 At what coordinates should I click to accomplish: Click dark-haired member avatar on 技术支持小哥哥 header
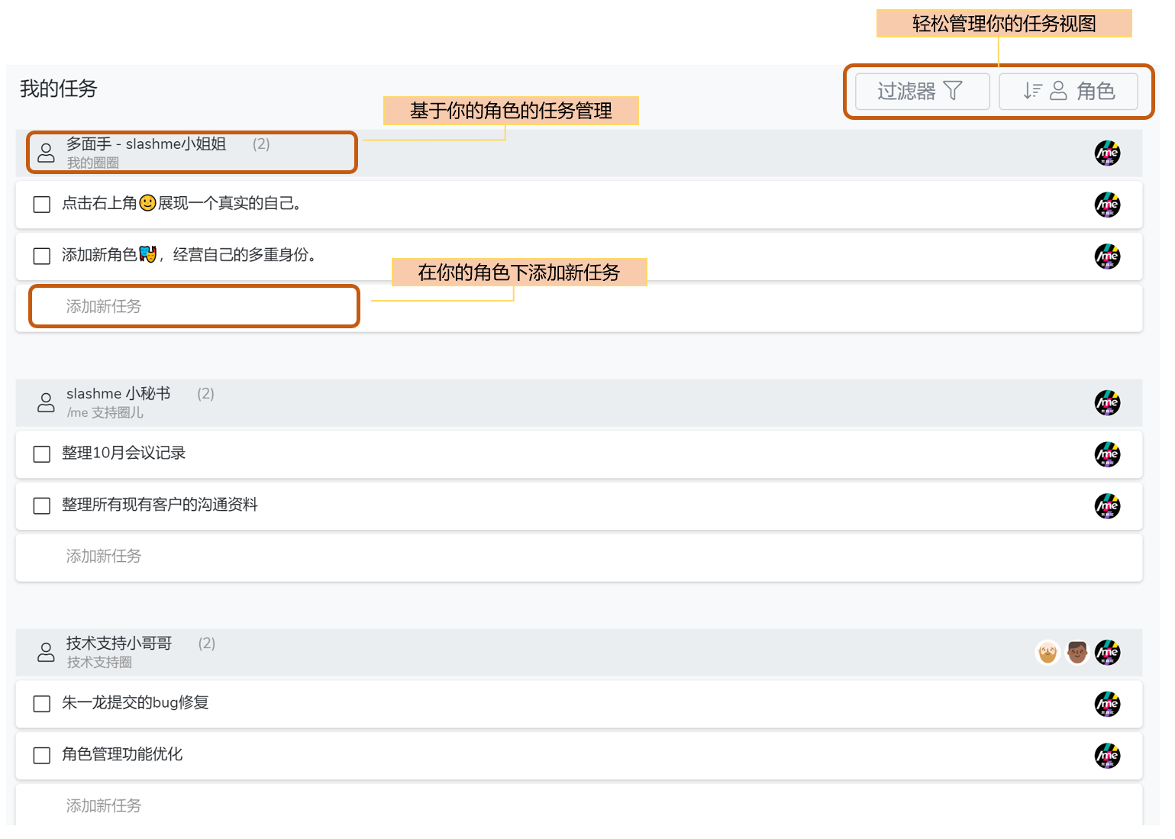[1077, 652]
